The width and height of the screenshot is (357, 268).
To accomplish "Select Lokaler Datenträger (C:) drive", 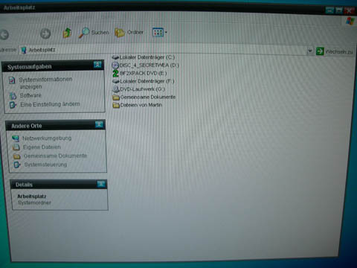I will pos(144,57).
